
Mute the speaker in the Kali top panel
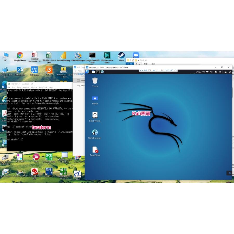point(211,72)
